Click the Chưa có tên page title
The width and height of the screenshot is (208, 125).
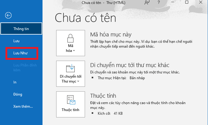coord(86,18)
